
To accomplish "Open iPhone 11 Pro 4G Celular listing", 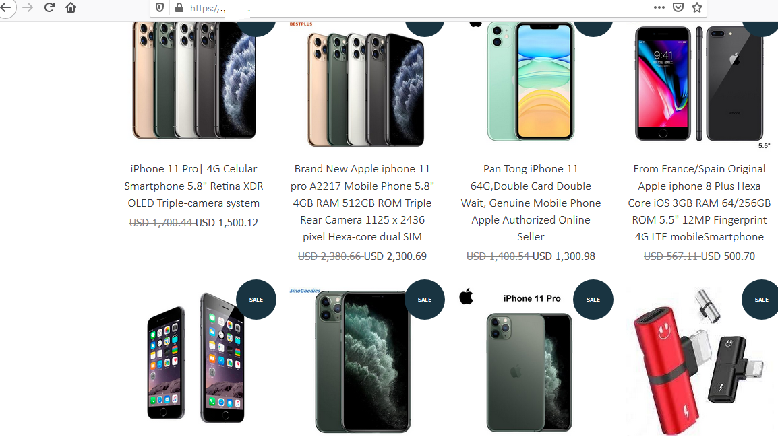I will click(x=193, y=186).
